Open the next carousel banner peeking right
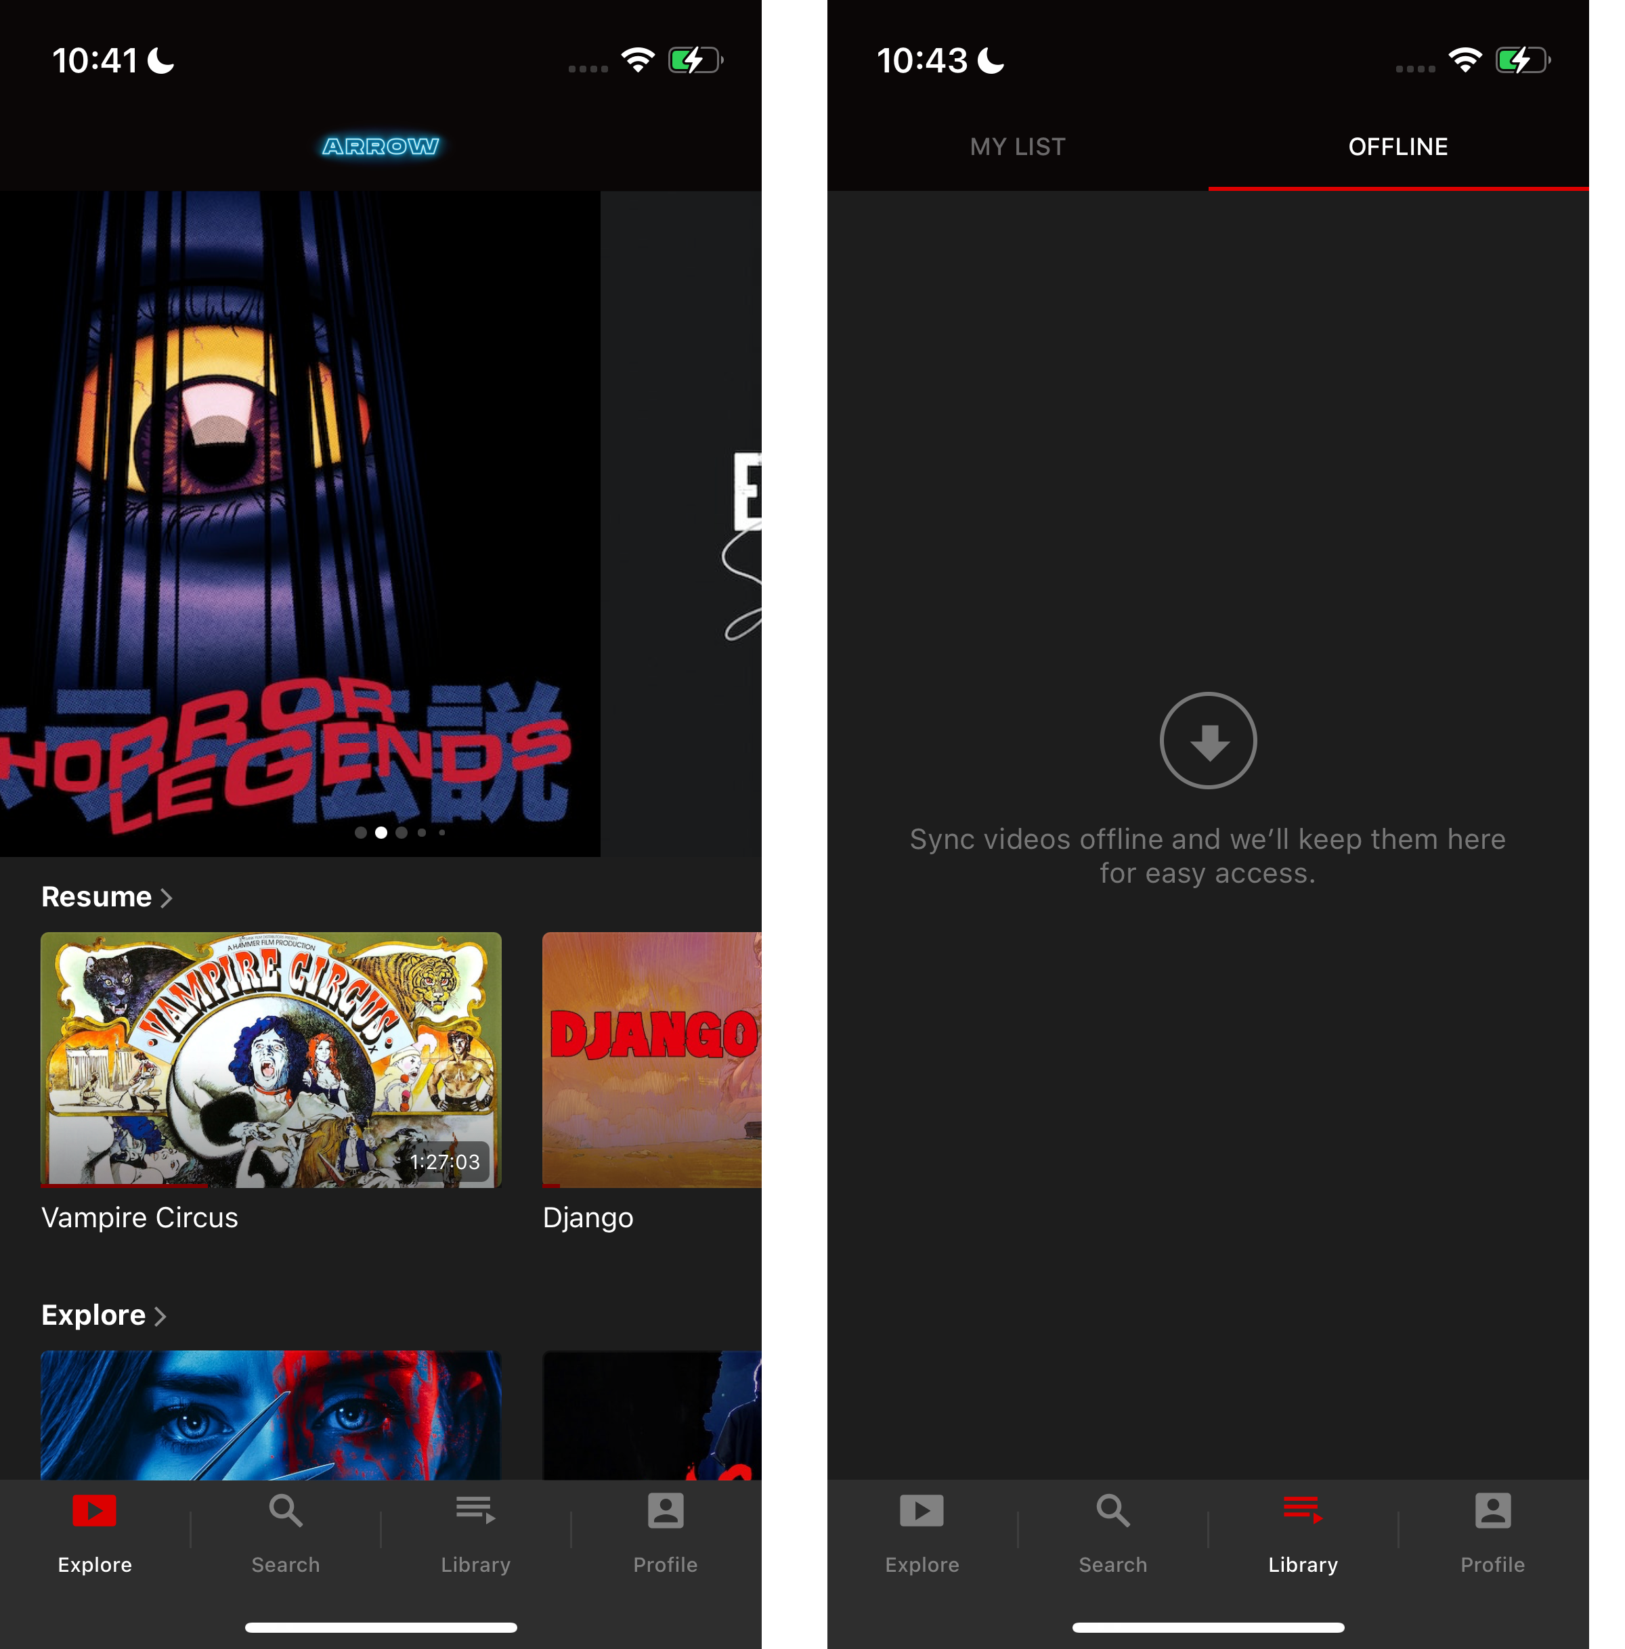The width and height of the screenshot is (1625, 1649). (681, 523)
